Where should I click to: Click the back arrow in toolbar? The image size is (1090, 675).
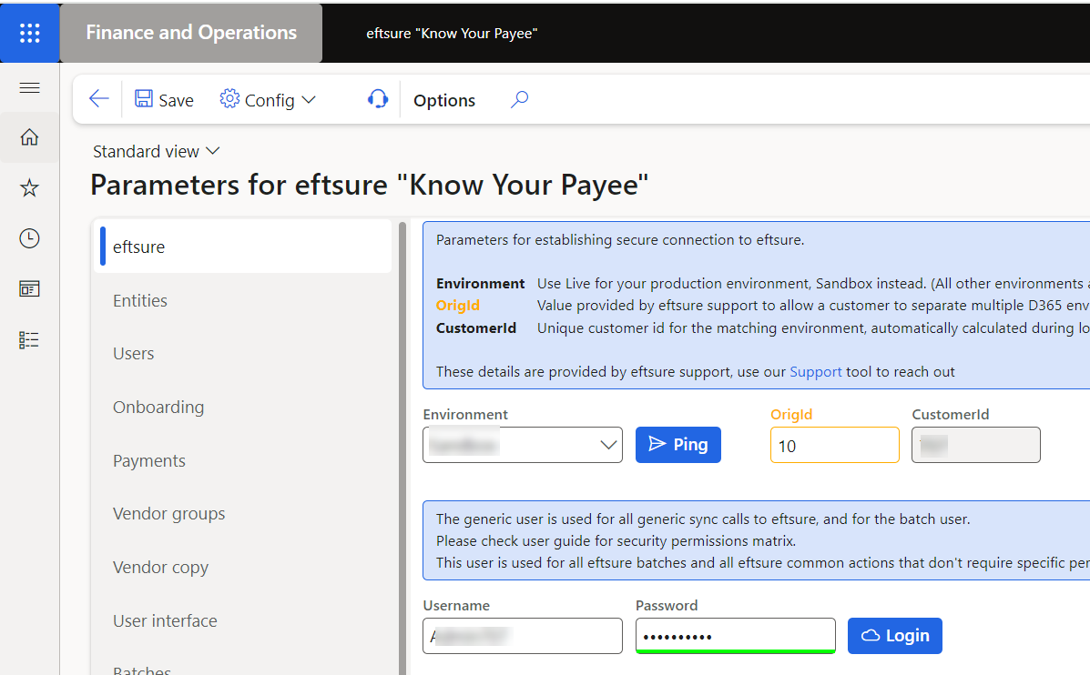98,99
